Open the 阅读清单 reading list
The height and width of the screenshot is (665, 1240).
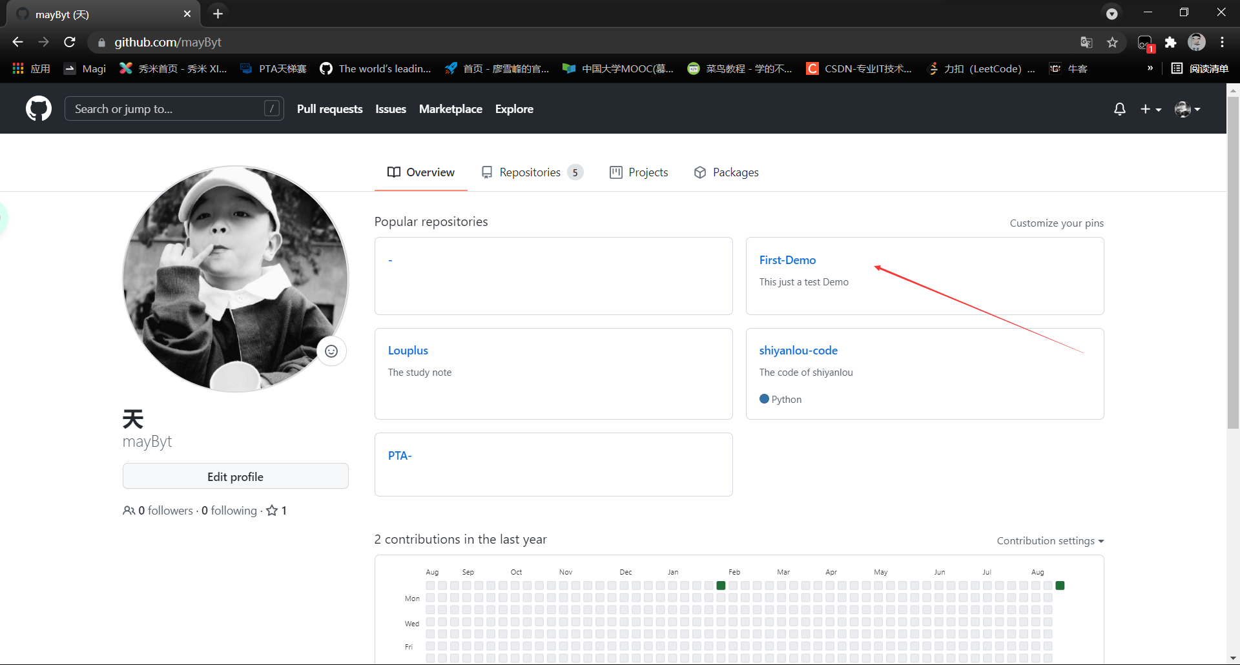pyautogui.click(x=1200, y=68)
